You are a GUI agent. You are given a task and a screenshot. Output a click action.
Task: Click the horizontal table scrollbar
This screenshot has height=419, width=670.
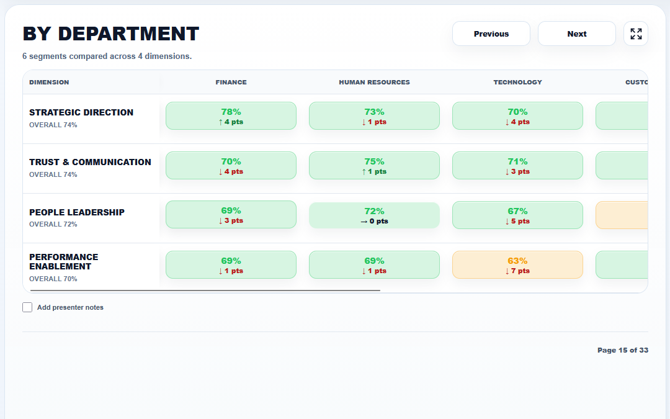[x=205, y=291]
